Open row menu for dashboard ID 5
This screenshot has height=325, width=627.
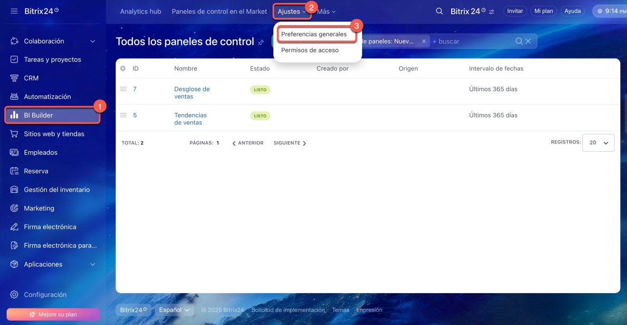(x=123, y=115)
